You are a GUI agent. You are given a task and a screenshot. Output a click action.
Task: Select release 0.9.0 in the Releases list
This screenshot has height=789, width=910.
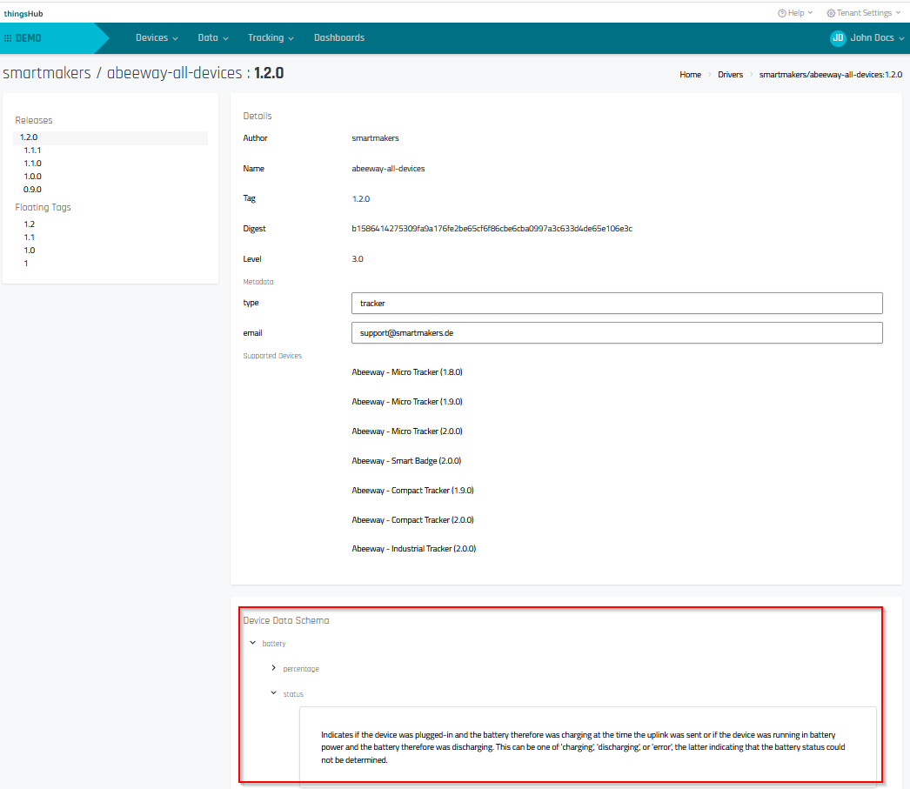32,190
